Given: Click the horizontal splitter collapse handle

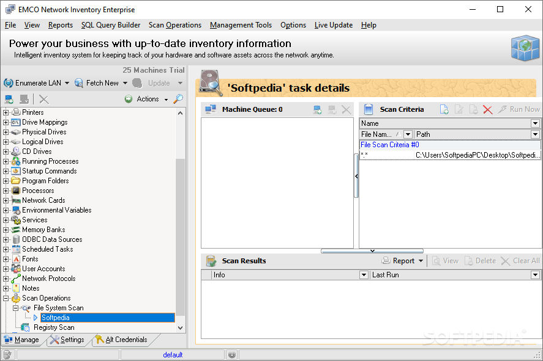Looking at the screenshot, I should tap(372, 251).
